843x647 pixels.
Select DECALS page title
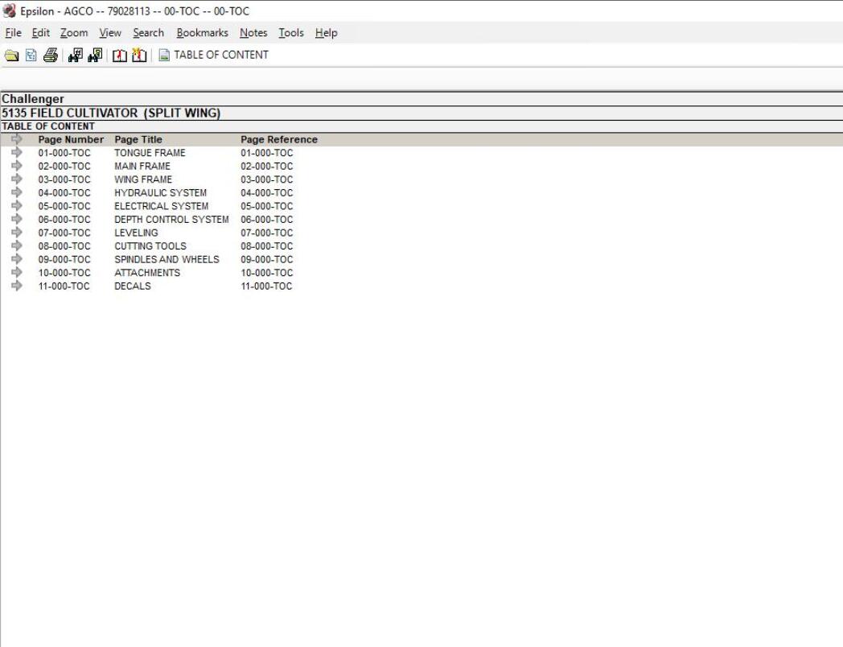132,286
